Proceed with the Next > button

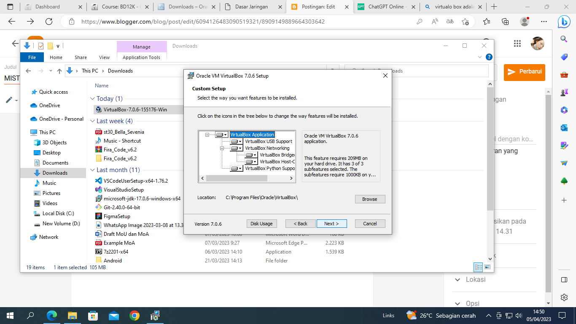[x=331, y=224]
